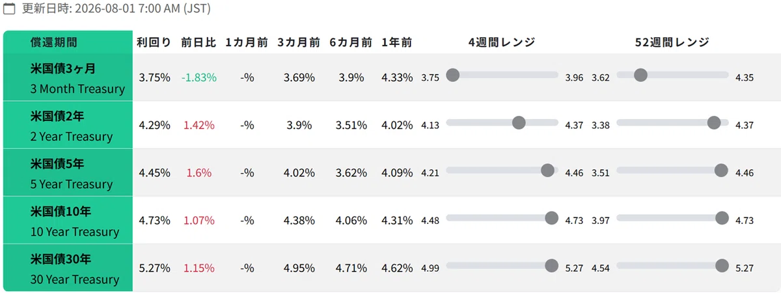Open the 2 Year Treasury row label
Screen dimensions: 781x293
pos(68,125)
